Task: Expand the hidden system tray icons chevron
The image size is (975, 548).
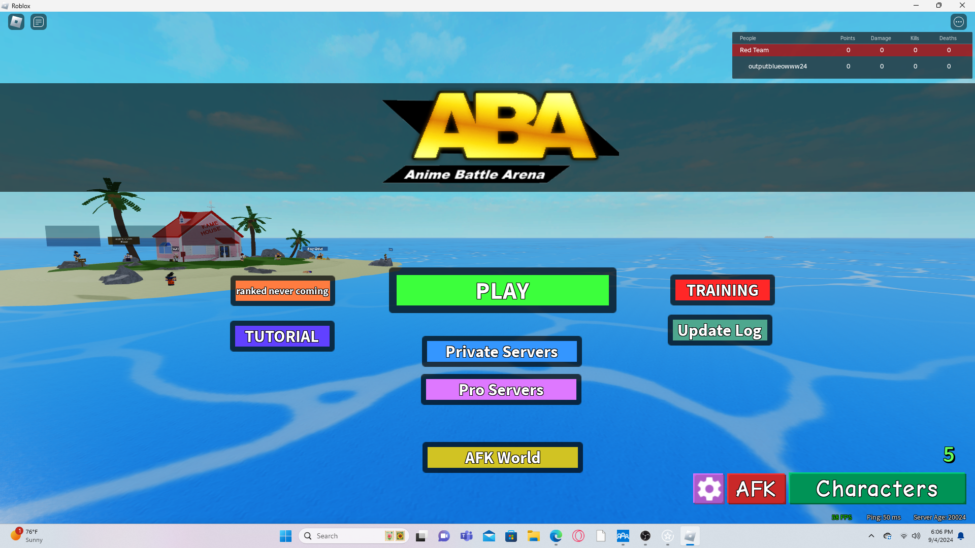Action: pos(871,536)
